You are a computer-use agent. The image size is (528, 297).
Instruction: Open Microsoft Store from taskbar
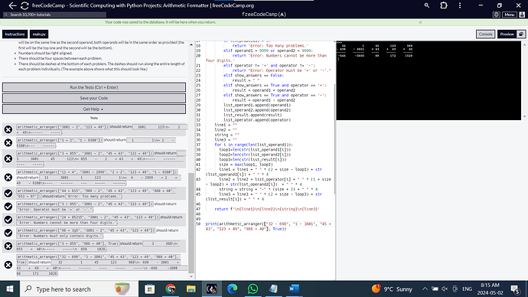click(x=149, y=289)
